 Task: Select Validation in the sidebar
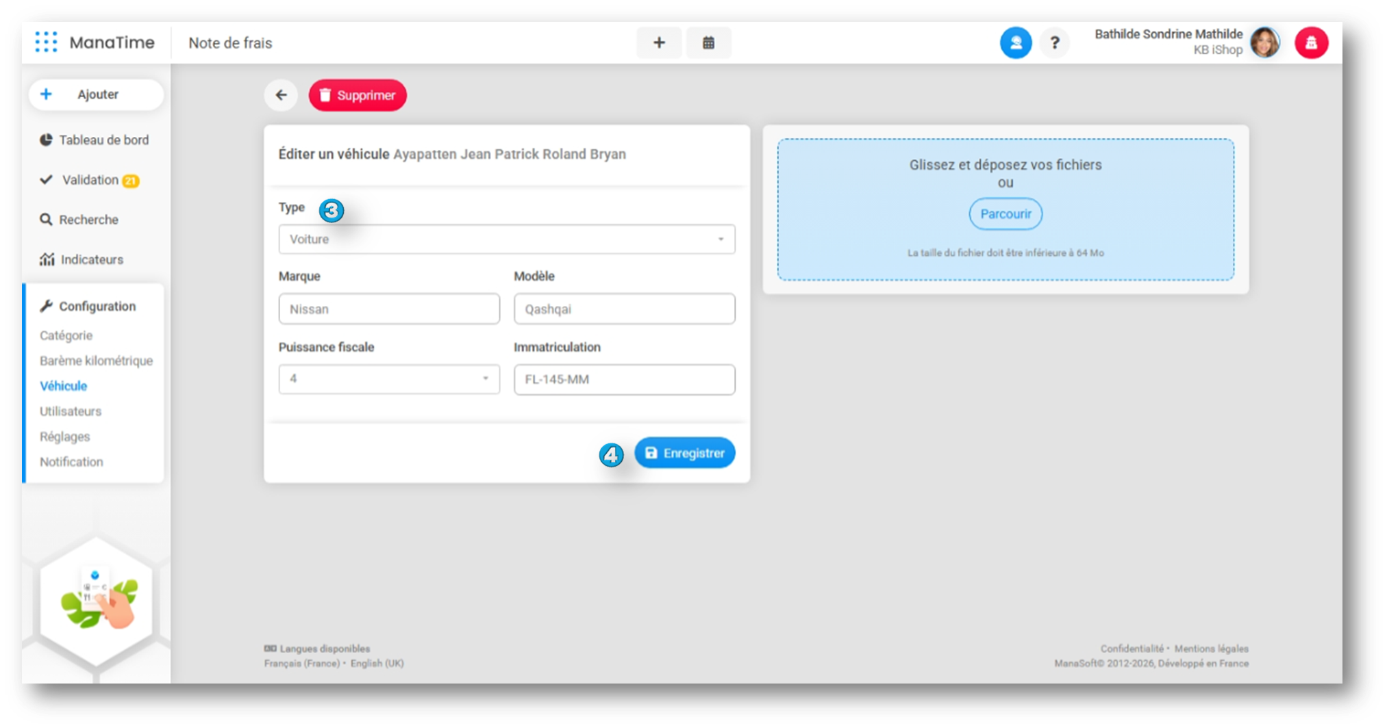[x=90, y=180]
